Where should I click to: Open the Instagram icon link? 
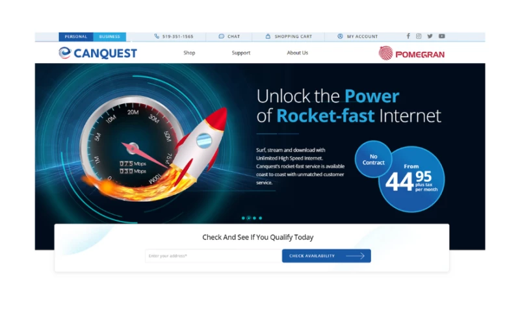click(x=419, y=36)
